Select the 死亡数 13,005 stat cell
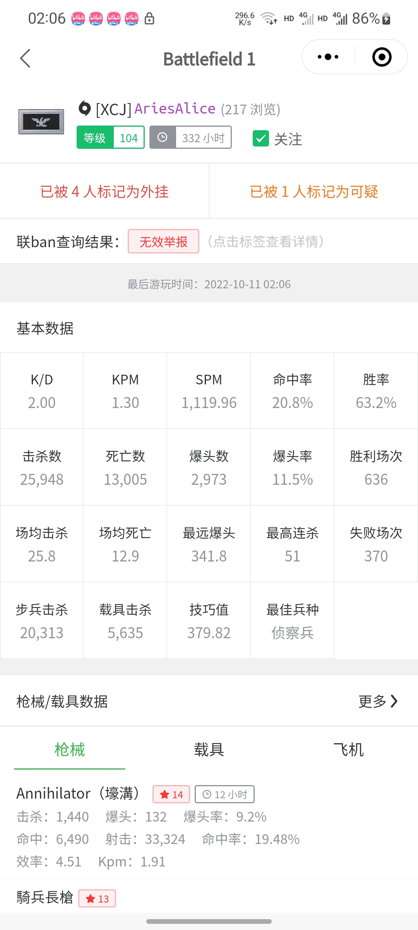 (125, 467)
